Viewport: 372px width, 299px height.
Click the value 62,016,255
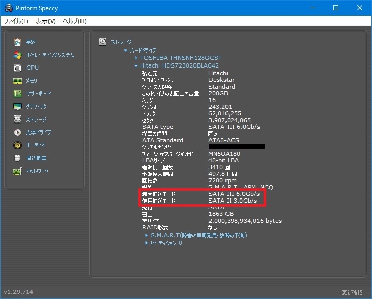(225, 113)
